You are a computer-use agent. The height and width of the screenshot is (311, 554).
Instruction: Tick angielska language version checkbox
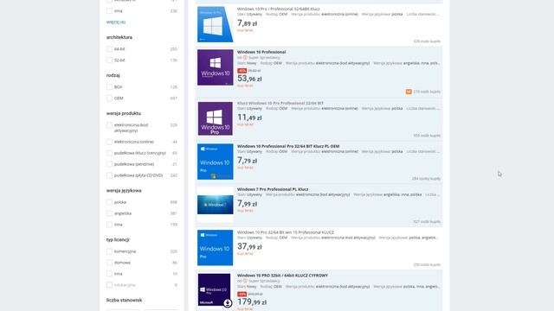[110, 213]
